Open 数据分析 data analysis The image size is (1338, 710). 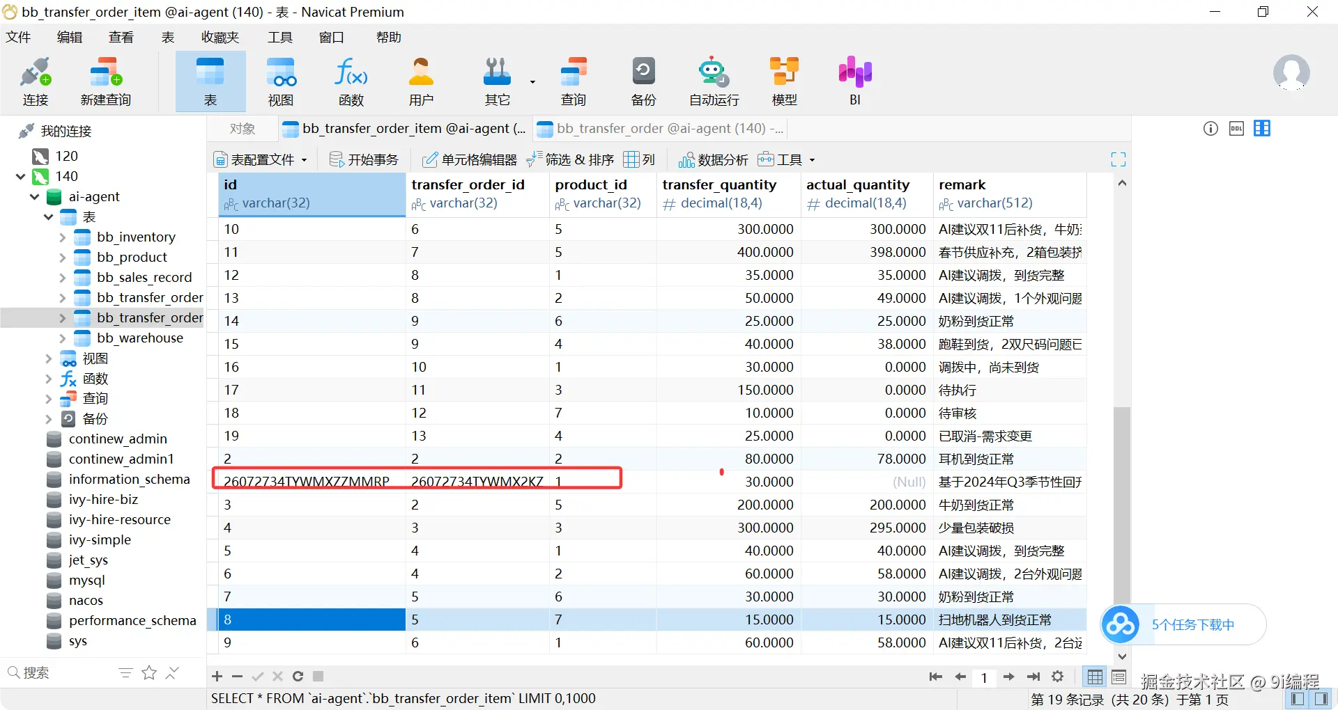click(x=714, y=159)
